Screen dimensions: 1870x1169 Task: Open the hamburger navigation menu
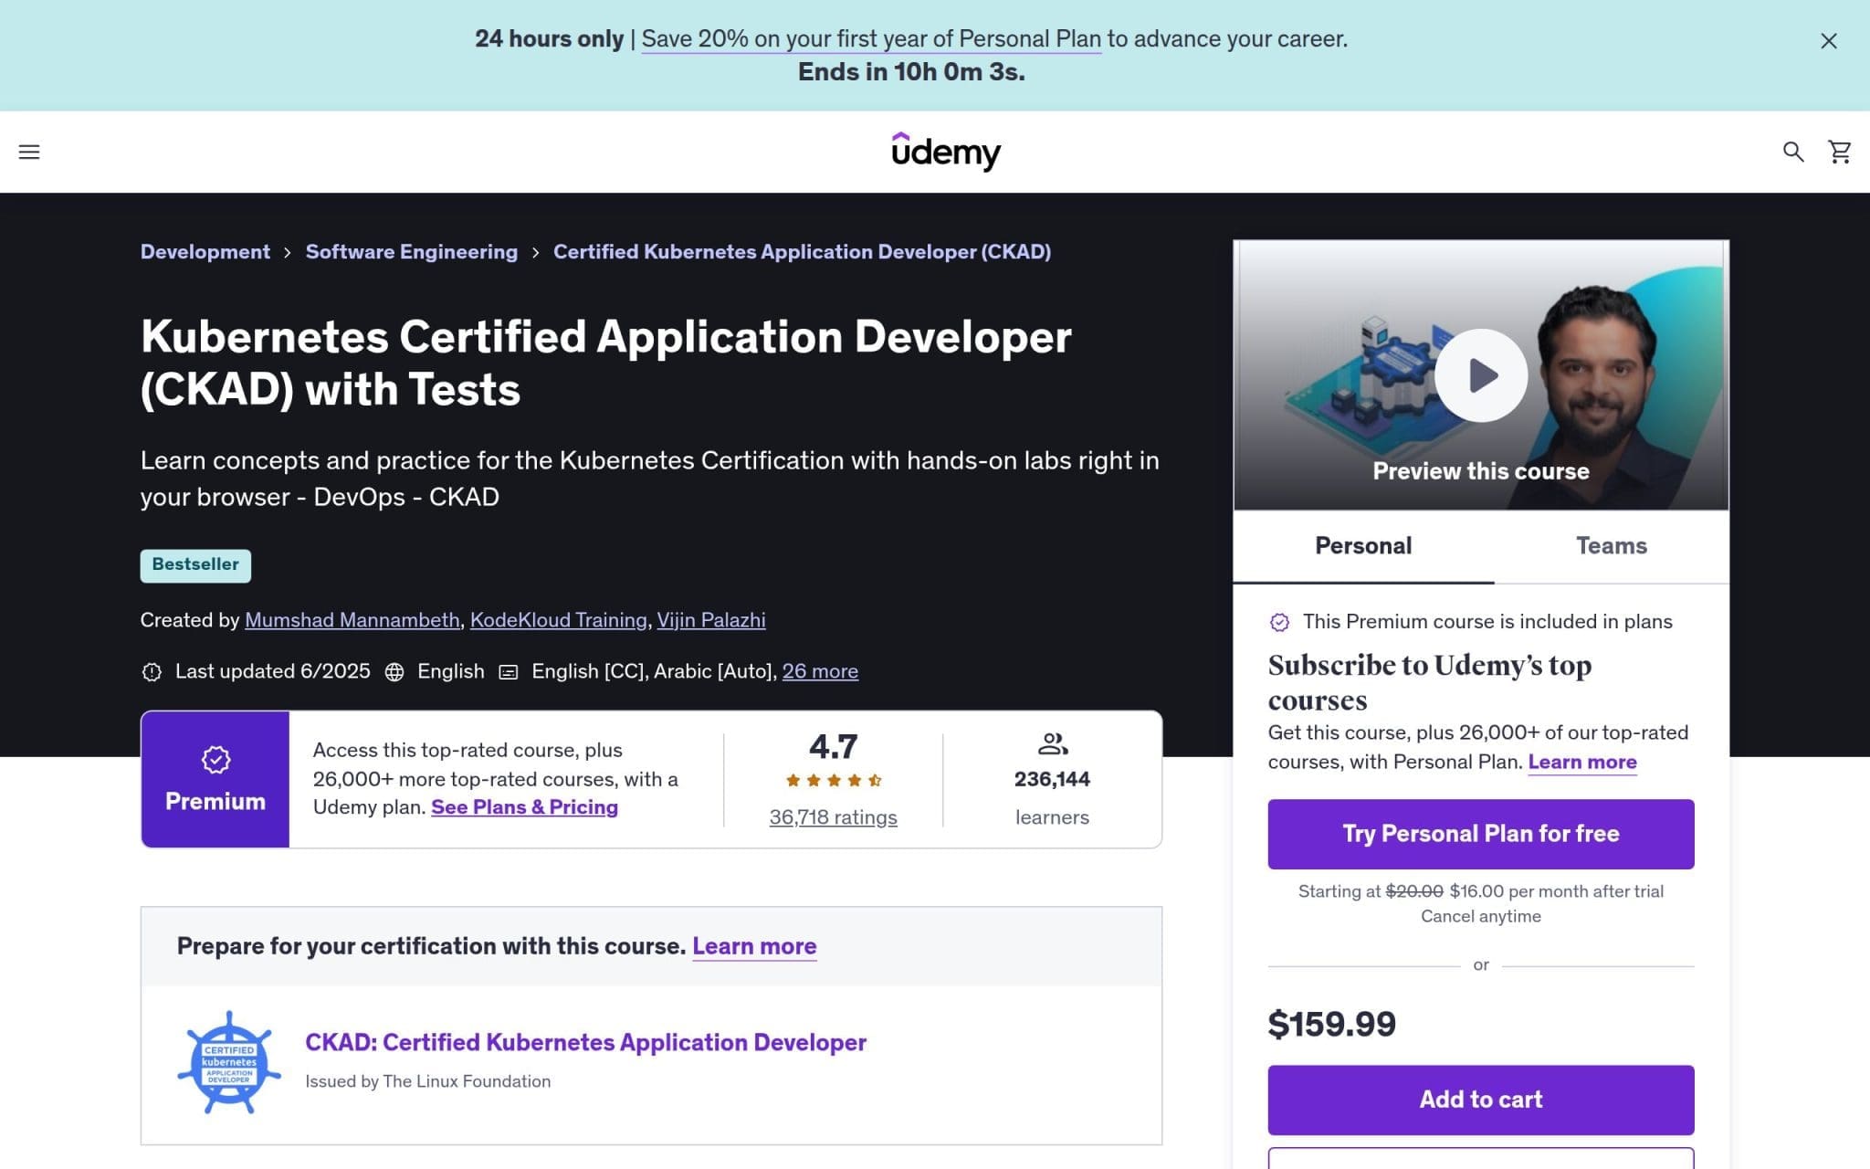30,152
